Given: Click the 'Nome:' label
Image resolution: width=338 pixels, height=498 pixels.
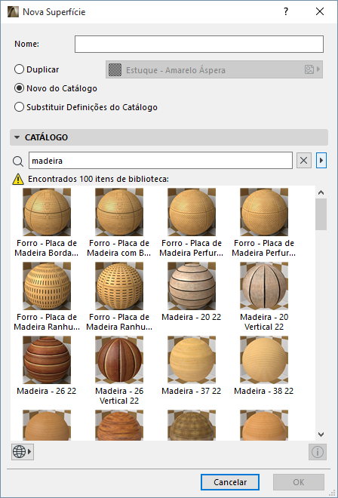Looking at the screenshot, I should click(x=26, y=44).
